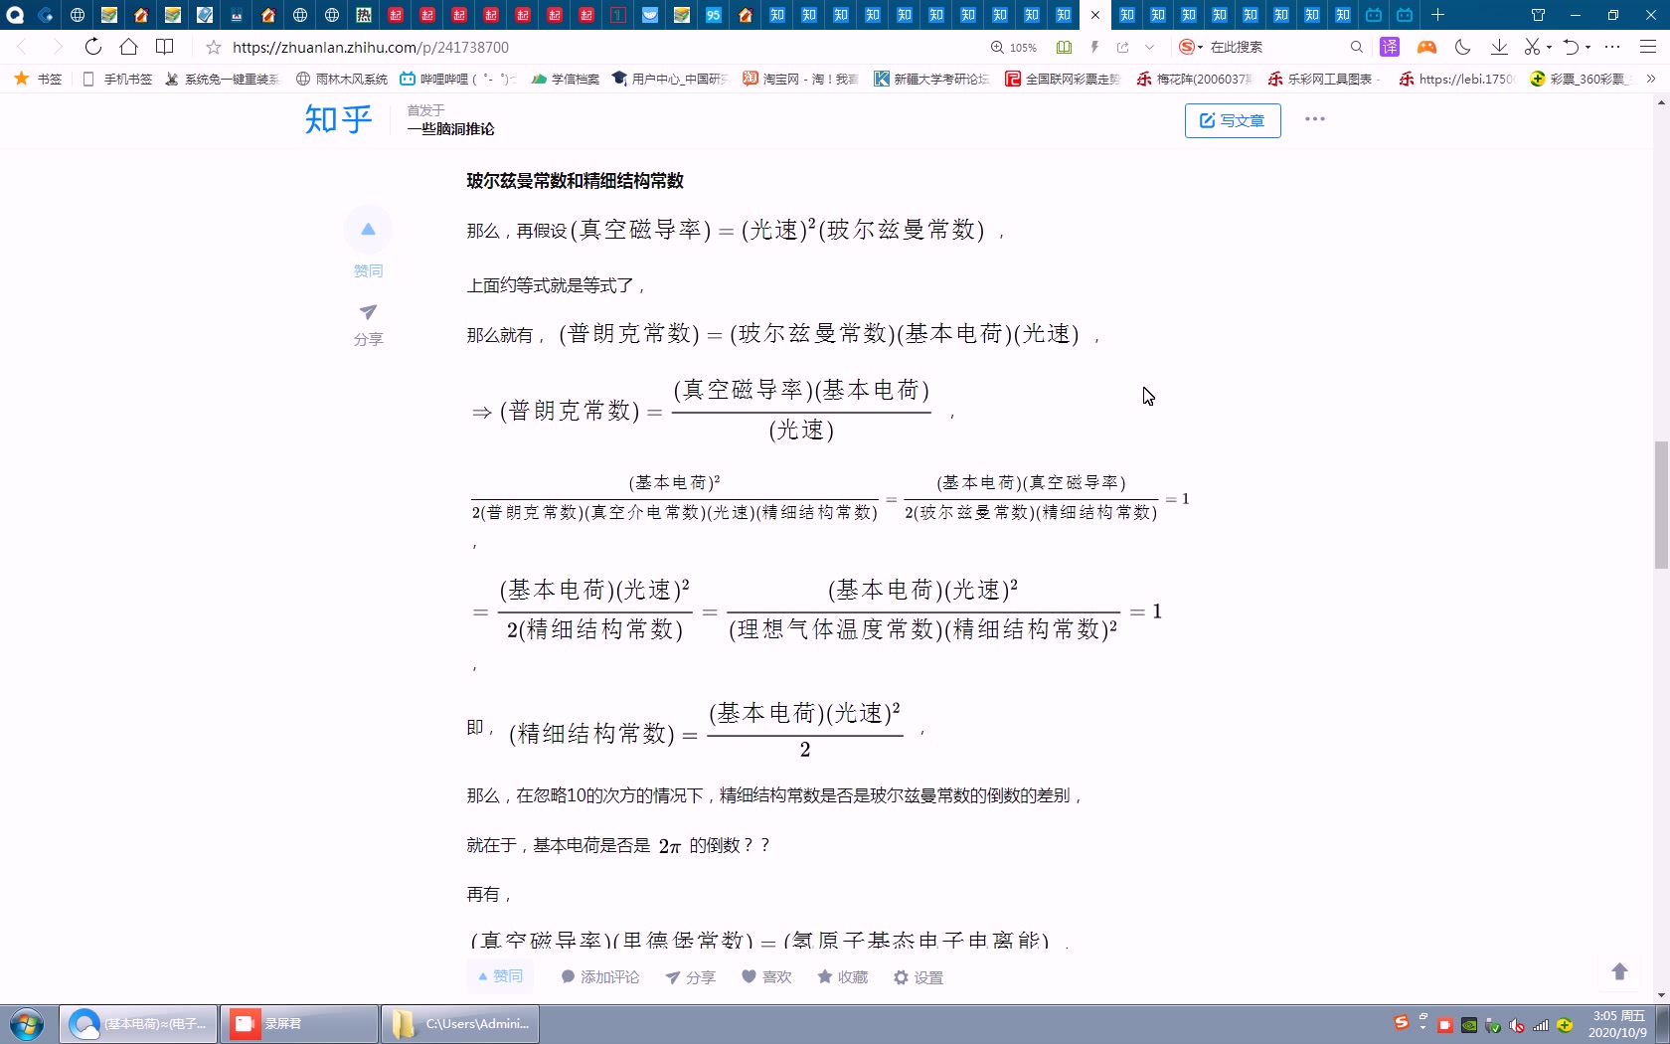Close the current active tab
The image size is (1670, 1044).
point(1095,15)
